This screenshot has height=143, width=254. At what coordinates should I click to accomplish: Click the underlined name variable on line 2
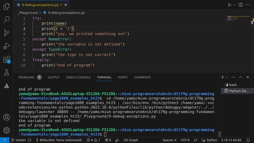60,23
